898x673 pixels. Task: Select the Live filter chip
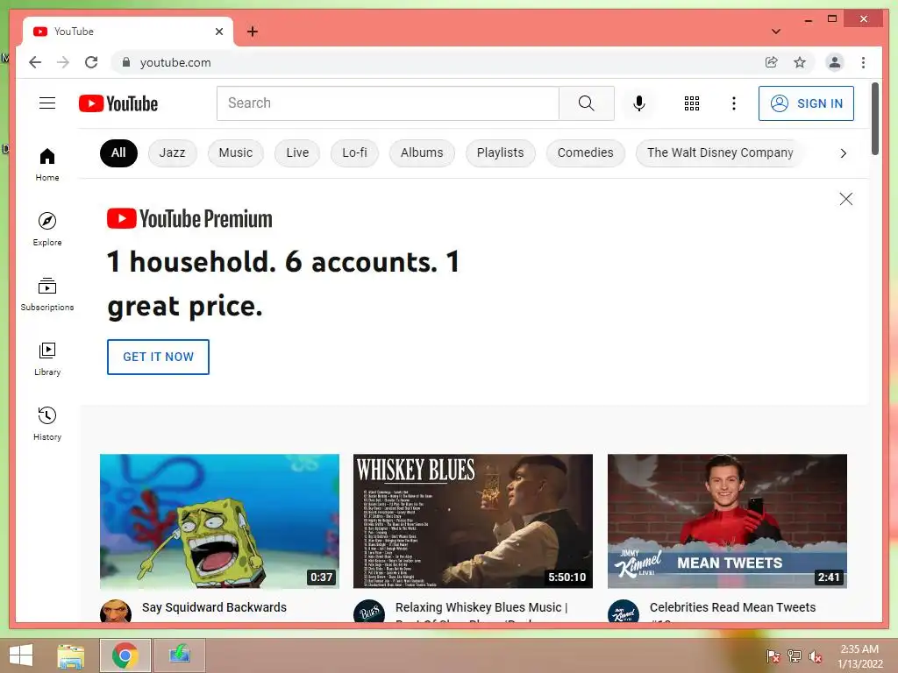point(297,152)
